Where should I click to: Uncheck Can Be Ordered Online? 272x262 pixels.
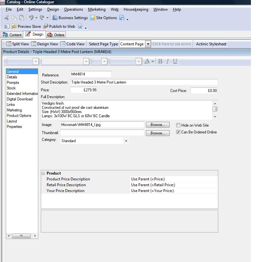[x=178, y=132]
